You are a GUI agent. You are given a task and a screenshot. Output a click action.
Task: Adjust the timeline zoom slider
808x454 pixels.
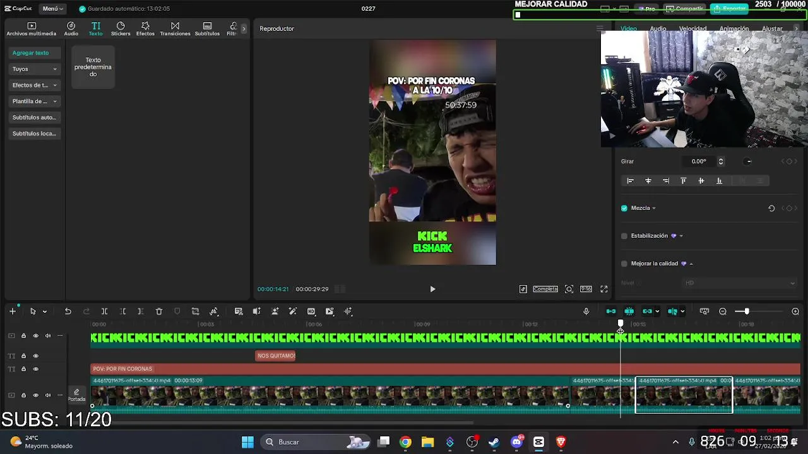pos(746,311)
